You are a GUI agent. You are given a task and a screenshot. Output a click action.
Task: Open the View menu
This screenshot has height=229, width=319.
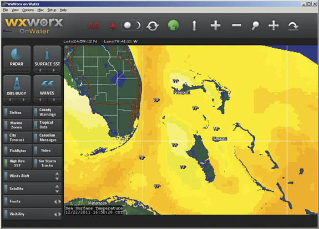click(15, 10)
